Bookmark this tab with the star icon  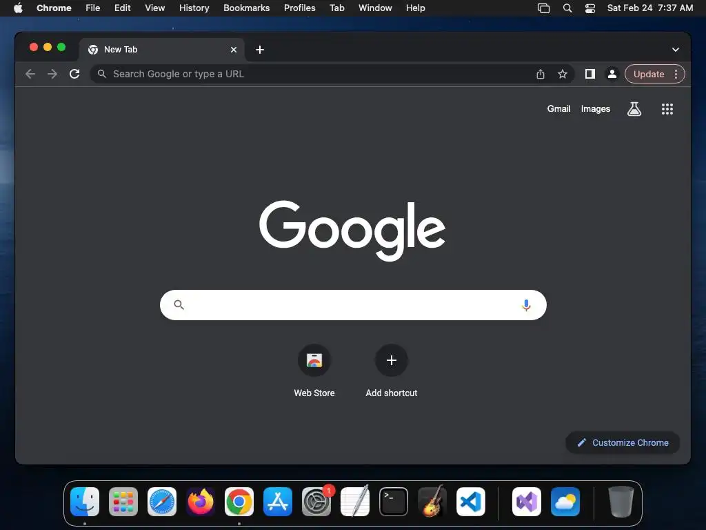tap(563, 74)
